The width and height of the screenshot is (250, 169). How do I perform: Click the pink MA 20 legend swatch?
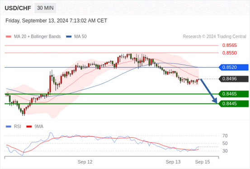coord(9,37)
